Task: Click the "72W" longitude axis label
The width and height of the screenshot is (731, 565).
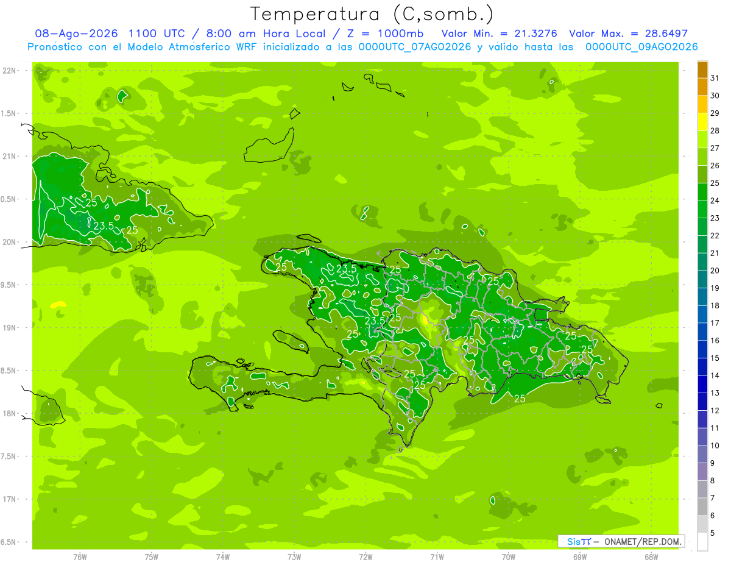Action: [365, 556]
